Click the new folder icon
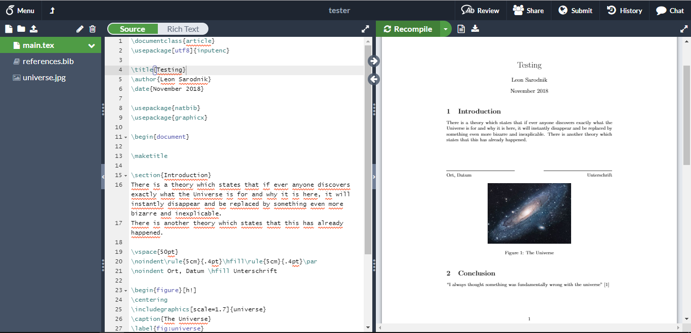 21,29
